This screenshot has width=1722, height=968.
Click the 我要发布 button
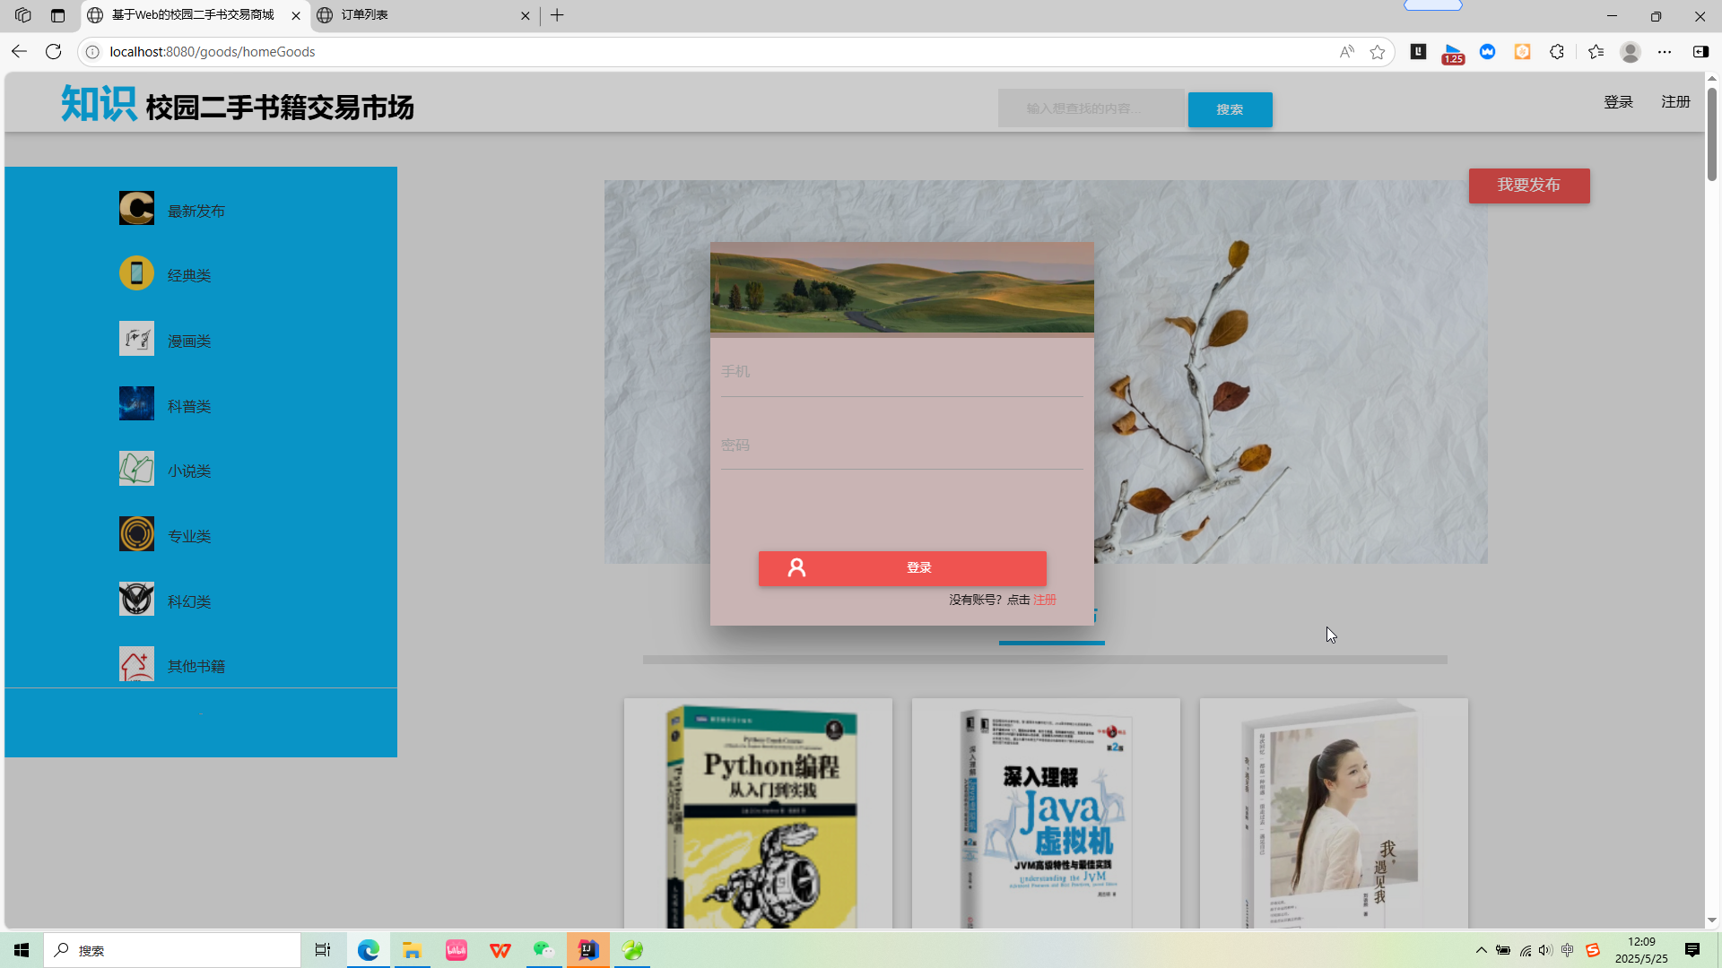(x=1528, y=186)
